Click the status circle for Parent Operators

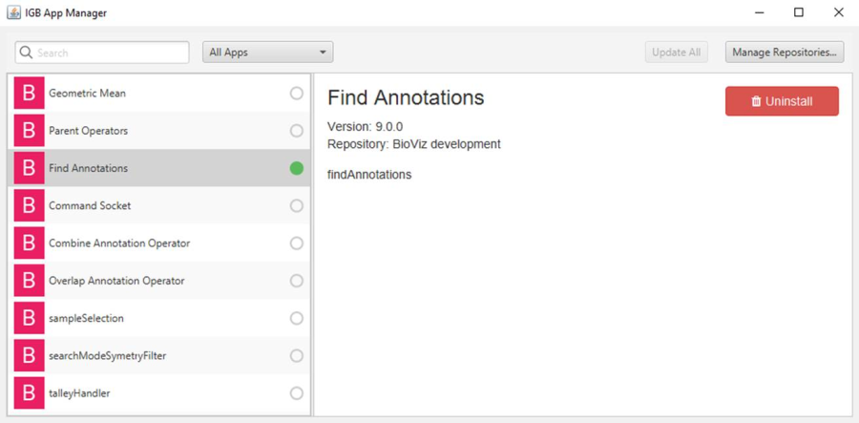click(x=297, y=131)
